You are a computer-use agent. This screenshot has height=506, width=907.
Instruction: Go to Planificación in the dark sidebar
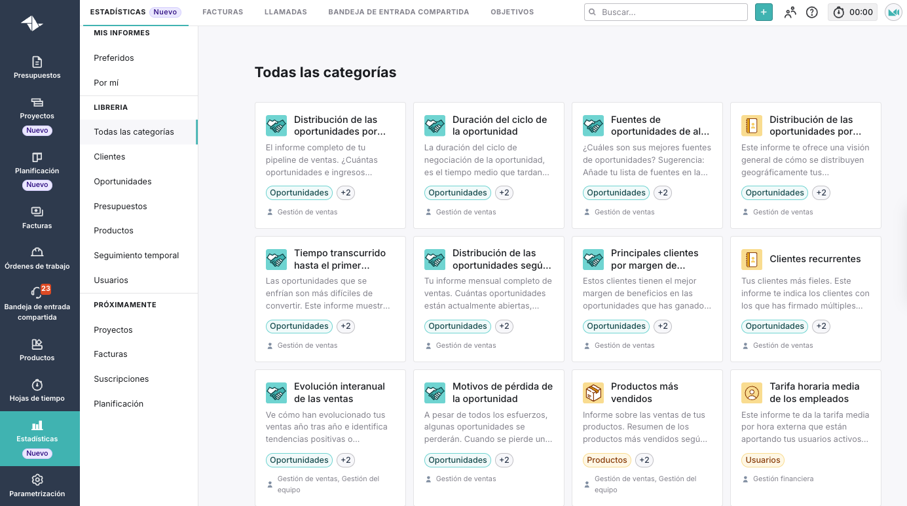pos(37,171)
